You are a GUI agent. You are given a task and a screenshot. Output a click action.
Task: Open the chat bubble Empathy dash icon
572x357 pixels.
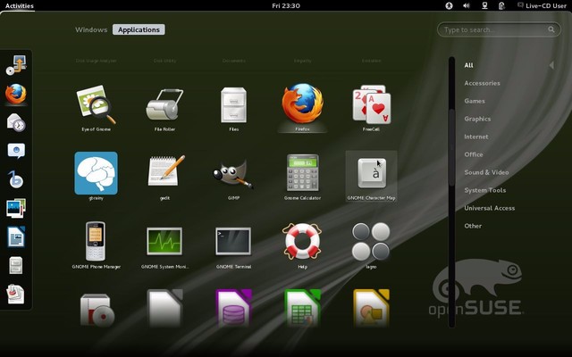16,151
